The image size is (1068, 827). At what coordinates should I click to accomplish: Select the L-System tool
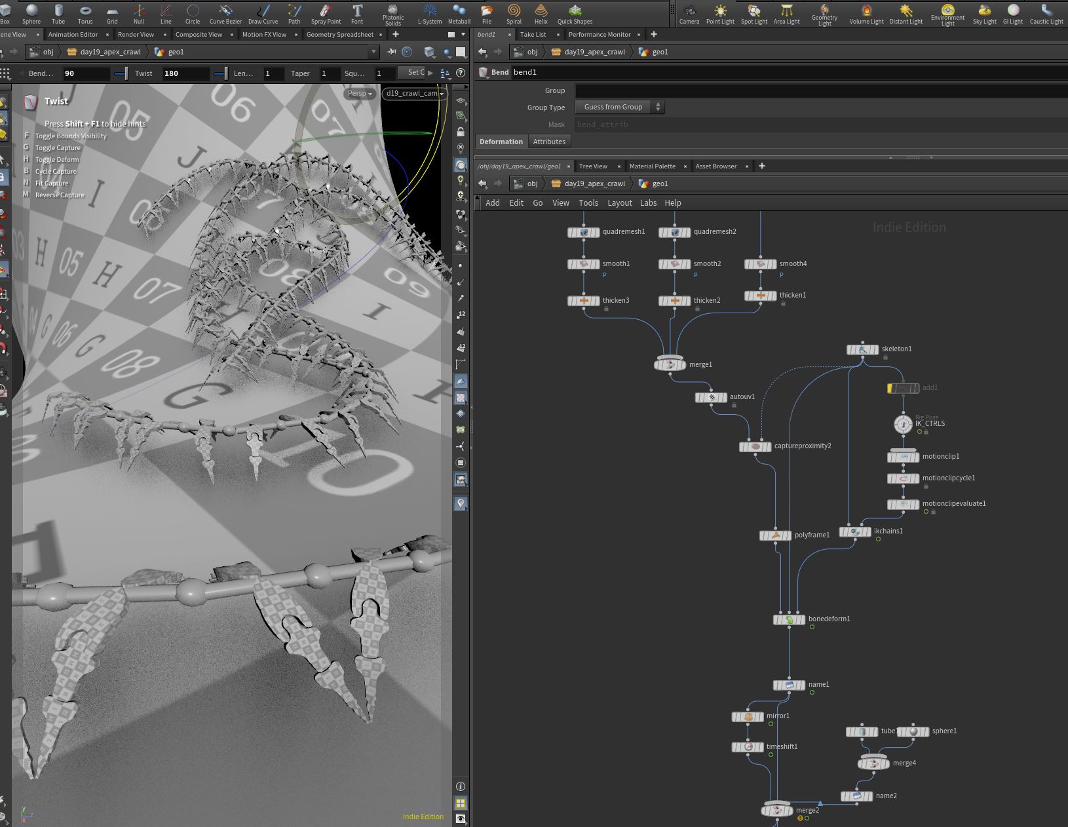[x=430, y=13]
